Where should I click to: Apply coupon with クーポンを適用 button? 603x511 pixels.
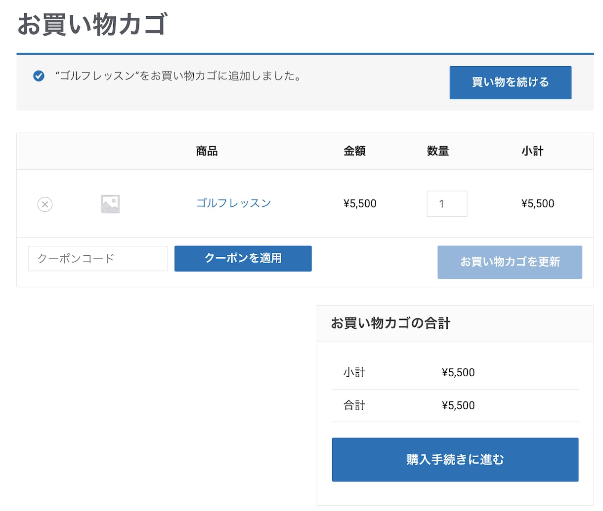243,258
